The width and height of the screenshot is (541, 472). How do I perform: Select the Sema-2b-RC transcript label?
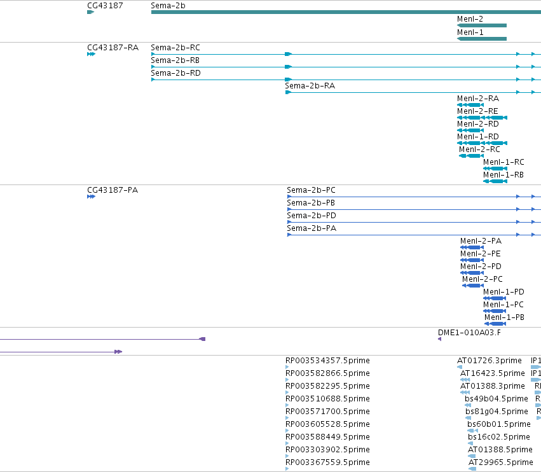coord(175,48)
